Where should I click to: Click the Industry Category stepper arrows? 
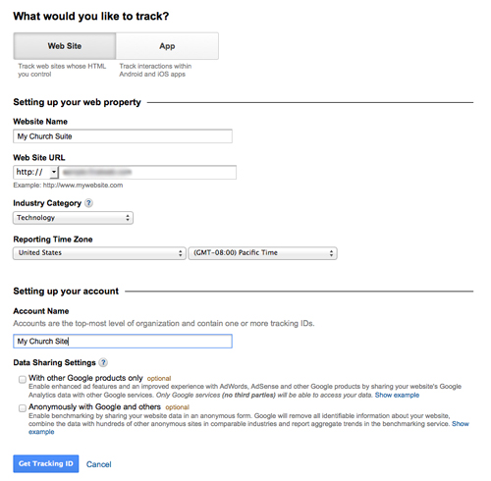point(128,218)
